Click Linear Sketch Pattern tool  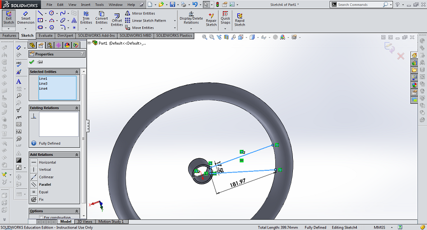coord(145,21)
